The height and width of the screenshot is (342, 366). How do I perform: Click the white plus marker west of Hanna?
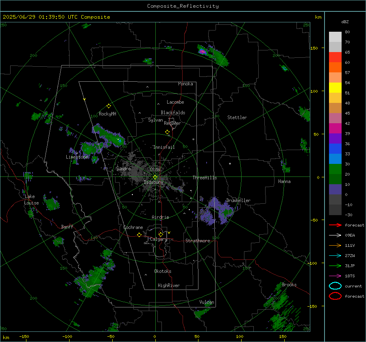pyautogui.click(x=230, y=163)
